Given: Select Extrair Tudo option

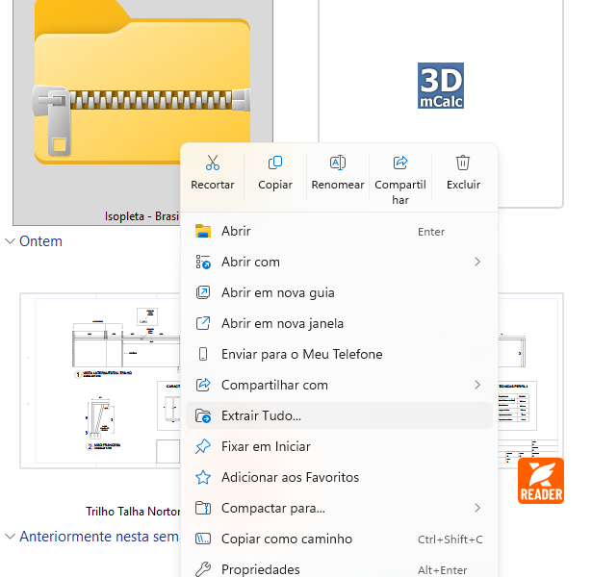Looking at the screenshot, I should tap(261, 415).
